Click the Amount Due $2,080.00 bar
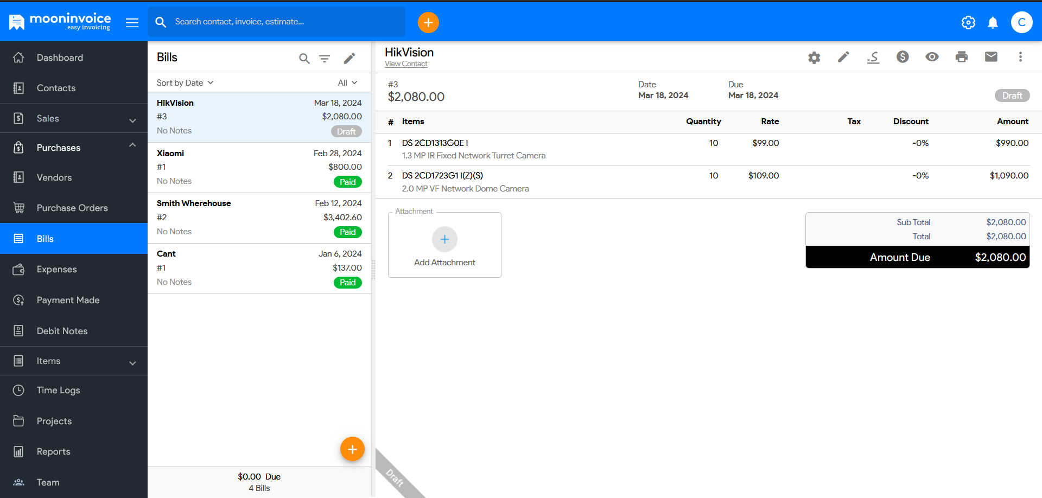 (917, 257)
